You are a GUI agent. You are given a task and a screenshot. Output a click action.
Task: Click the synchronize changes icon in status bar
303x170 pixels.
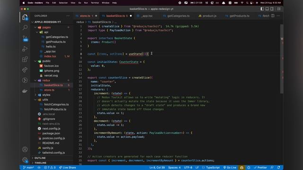39,168
